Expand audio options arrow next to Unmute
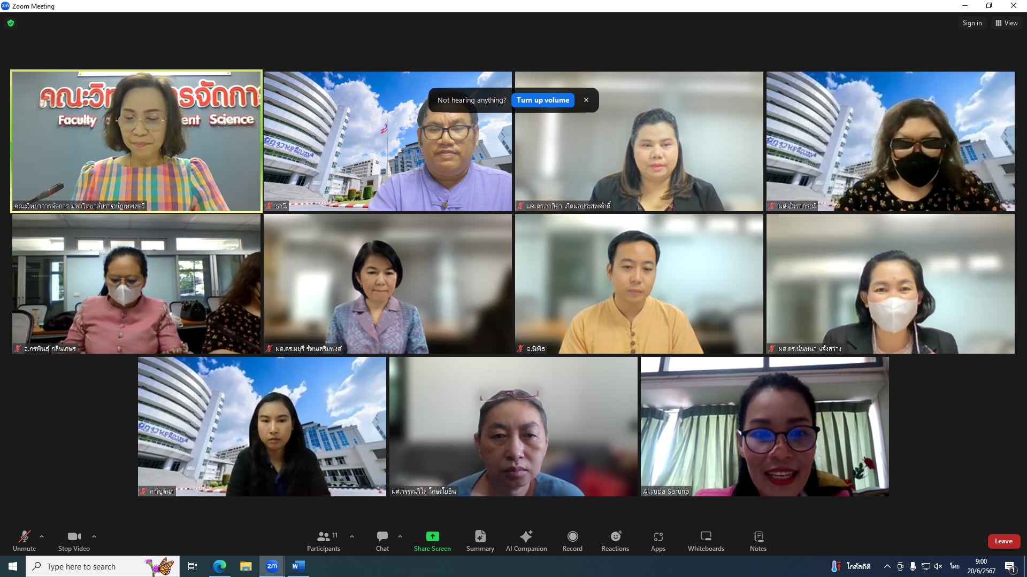Image resolution: width=1027 pixels, height=577 pixels. pos(42,536)
